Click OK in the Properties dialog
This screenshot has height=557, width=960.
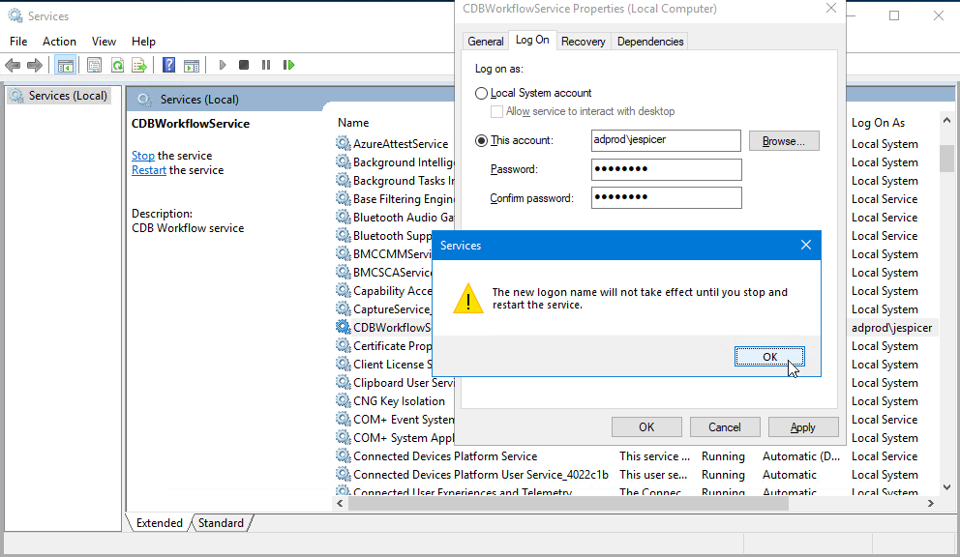pyautogui.click(x=646, y=427)
